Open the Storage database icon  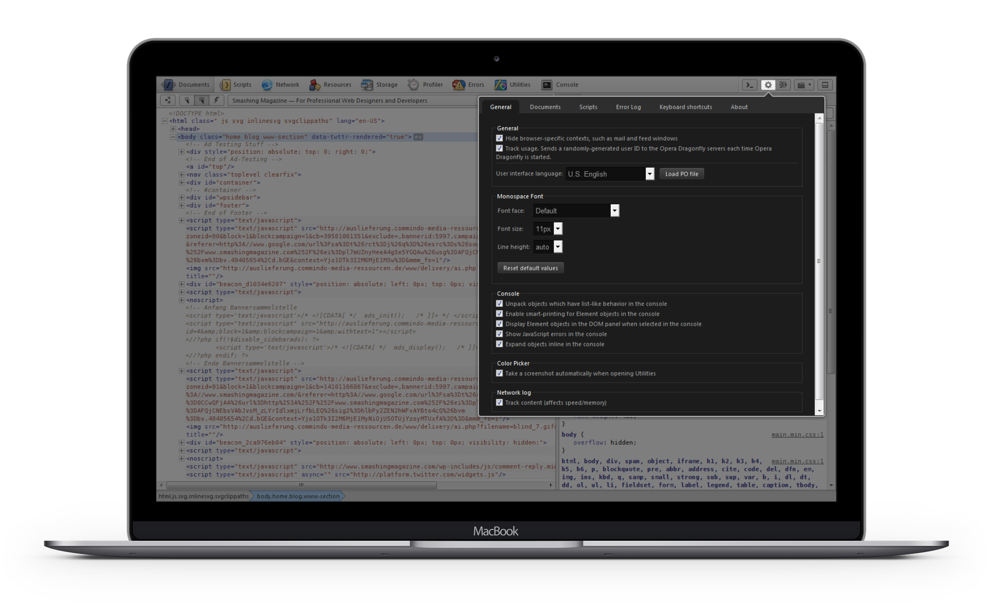click(367, 85)
